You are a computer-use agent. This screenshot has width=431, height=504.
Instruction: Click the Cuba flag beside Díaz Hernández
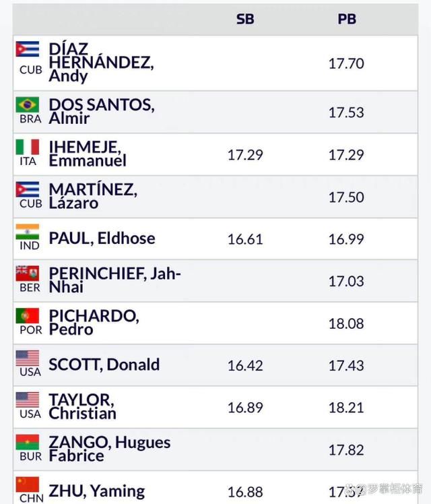pos(28,49)
